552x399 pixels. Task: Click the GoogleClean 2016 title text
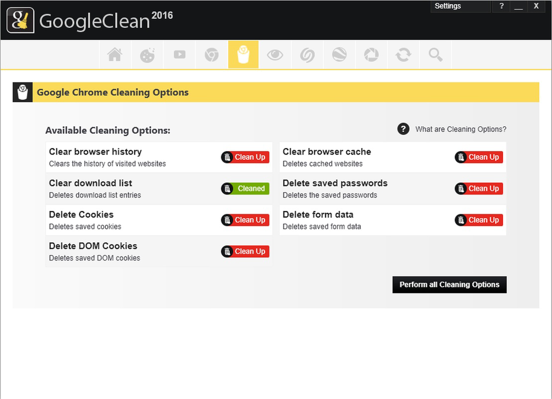click(106, 20)
